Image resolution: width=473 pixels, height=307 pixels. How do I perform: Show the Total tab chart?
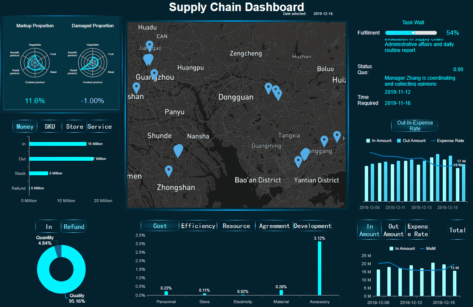457,230
